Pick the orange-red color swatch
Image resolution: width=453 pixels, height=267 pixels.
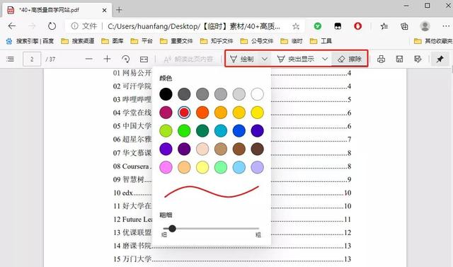click(202, 113)
